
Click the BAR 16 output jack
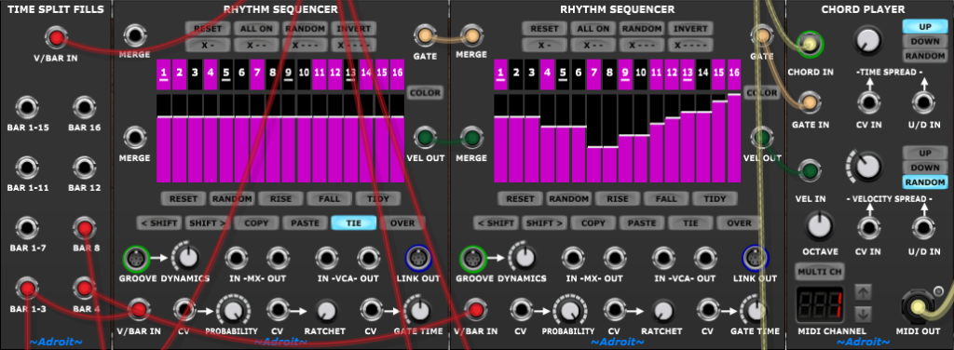coord(85,108)
